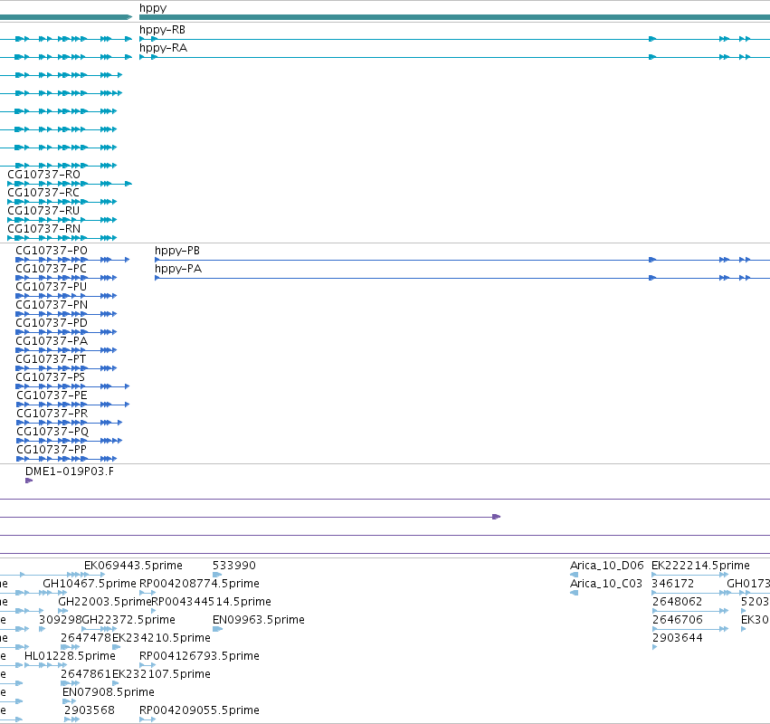
Task: Select the 309298 EST label
Action: coord(60,620)
